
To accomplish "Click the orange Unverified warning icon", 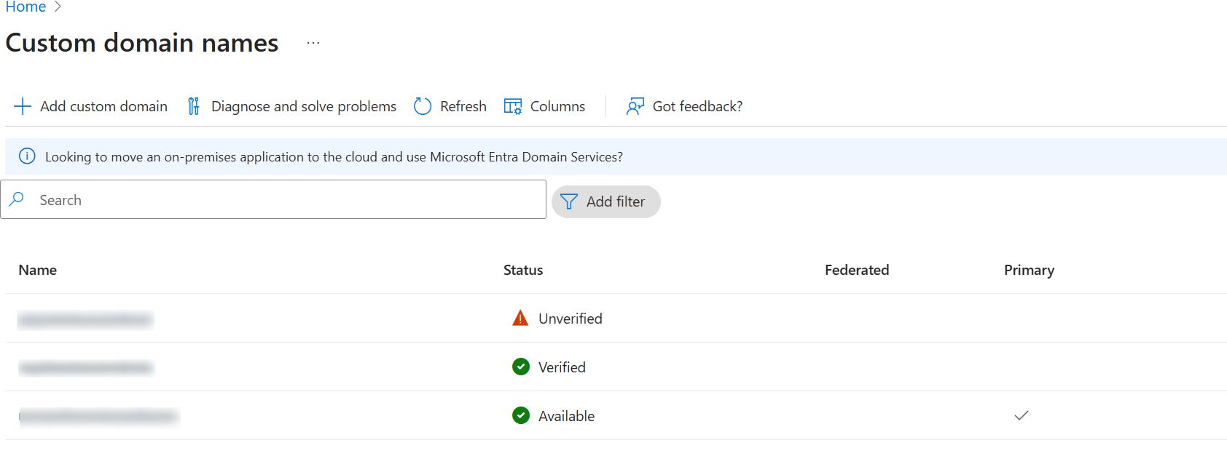I will pyautogui.click(x=520, y=319).
